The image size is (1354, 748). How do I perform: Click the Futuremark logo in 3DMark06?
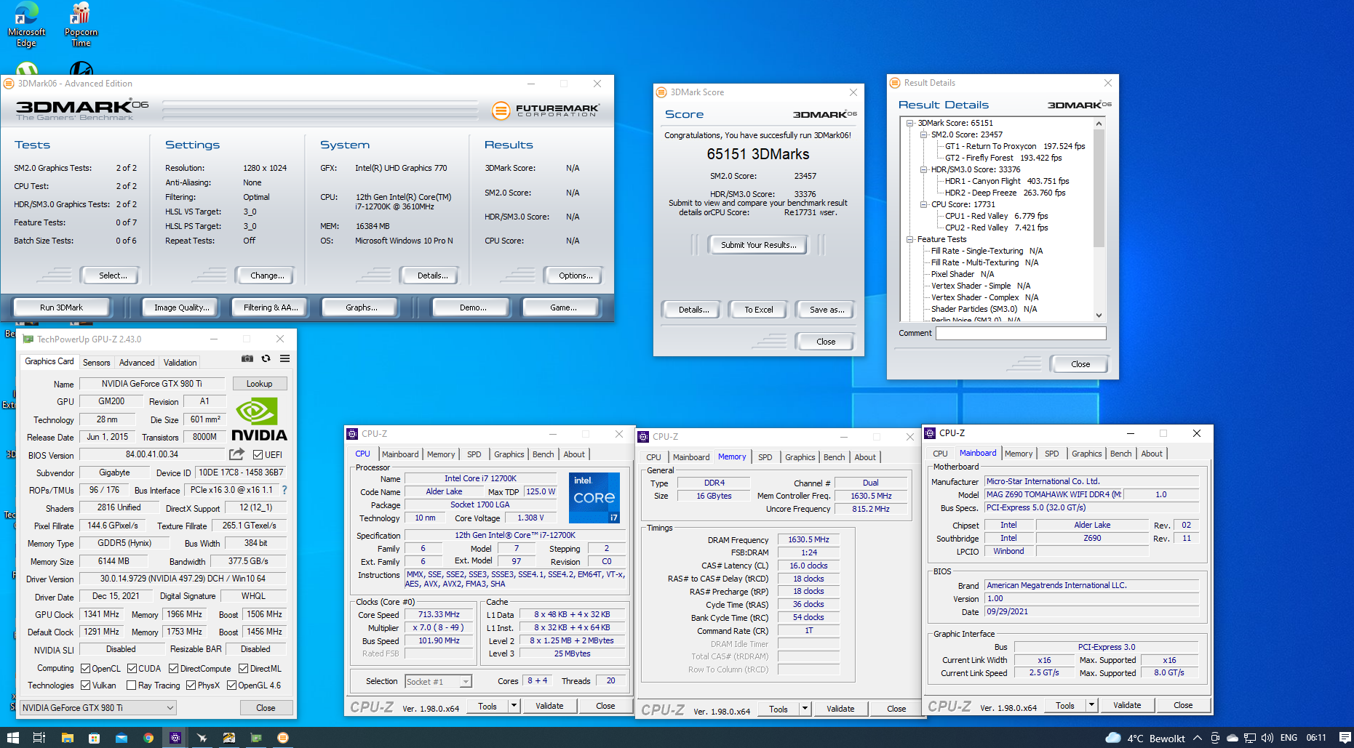coord(546,110)
